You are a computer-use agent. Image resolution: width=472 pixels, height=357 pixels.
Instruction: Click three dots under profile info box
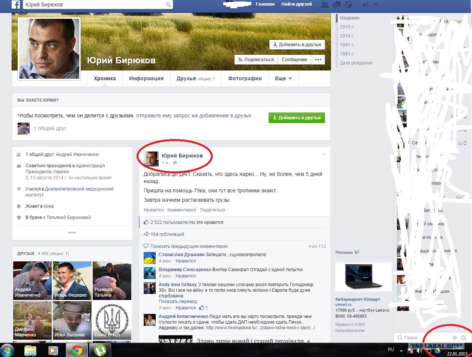72,232
